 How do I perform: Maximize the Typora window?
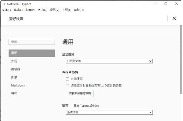166,4
